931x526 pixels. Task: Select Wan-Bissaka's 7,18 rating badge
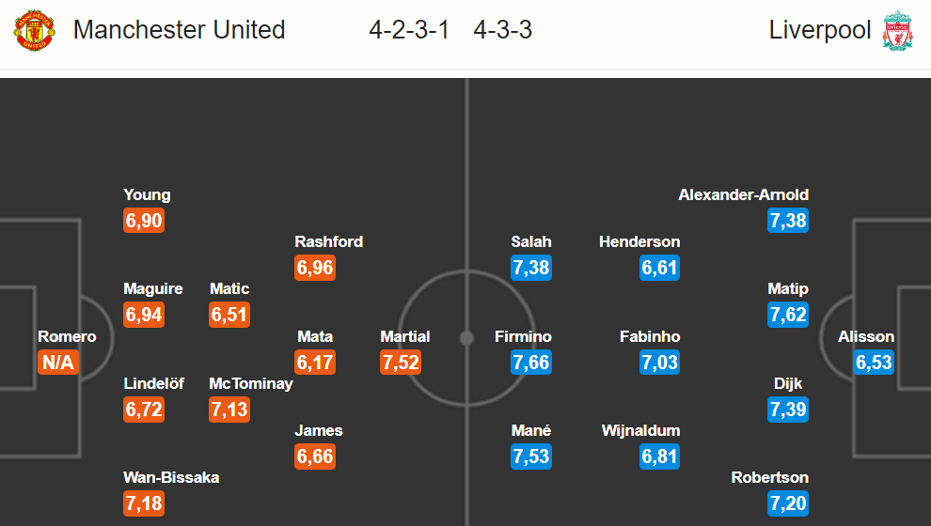tap(144, 503)
